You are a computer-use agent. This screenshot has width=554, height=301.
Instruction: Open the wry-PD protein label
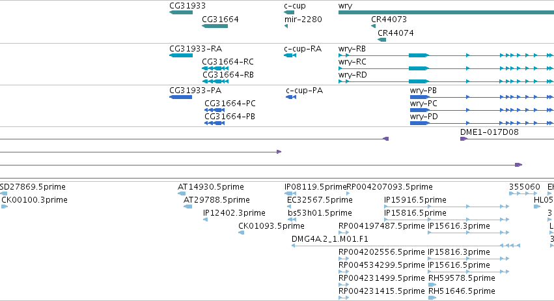(x=424, y=117)
